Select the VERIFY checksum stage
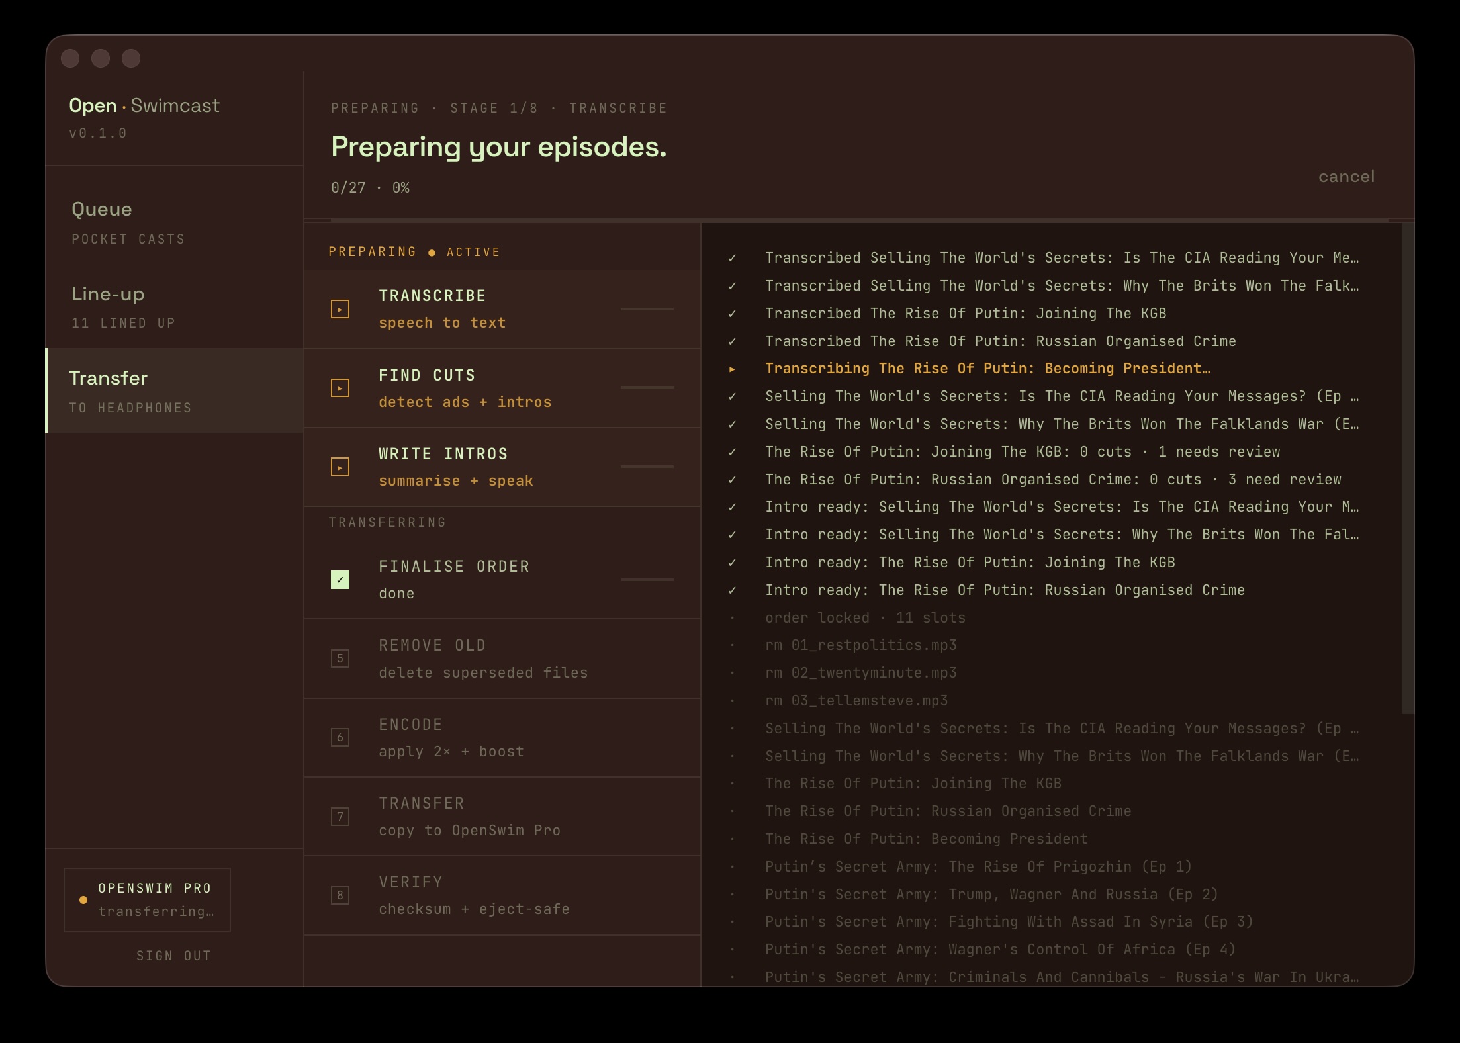Screen dimensions: 1460x1043 pyautogui.click(x=502, y=895)
